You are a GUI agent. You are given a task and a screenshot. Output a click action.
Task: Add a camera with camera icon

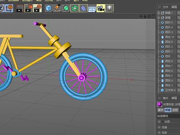pos(101,8)
